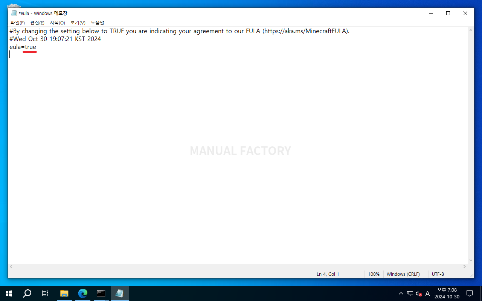Click the 'Wed Oct 30 19:07:21 KST 2024' text

click(x=57, y=39)
